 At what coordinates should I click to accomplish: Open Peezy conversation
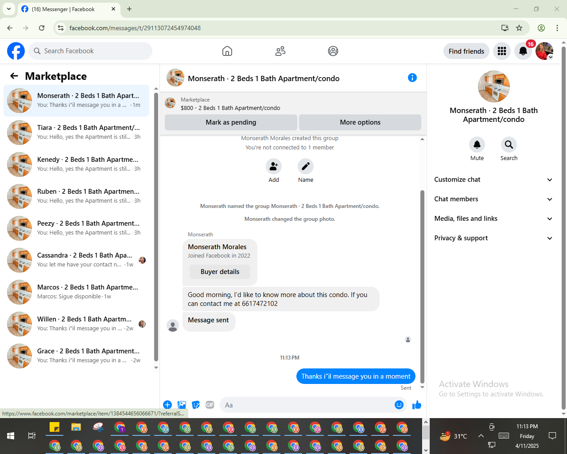pos(77,228)
